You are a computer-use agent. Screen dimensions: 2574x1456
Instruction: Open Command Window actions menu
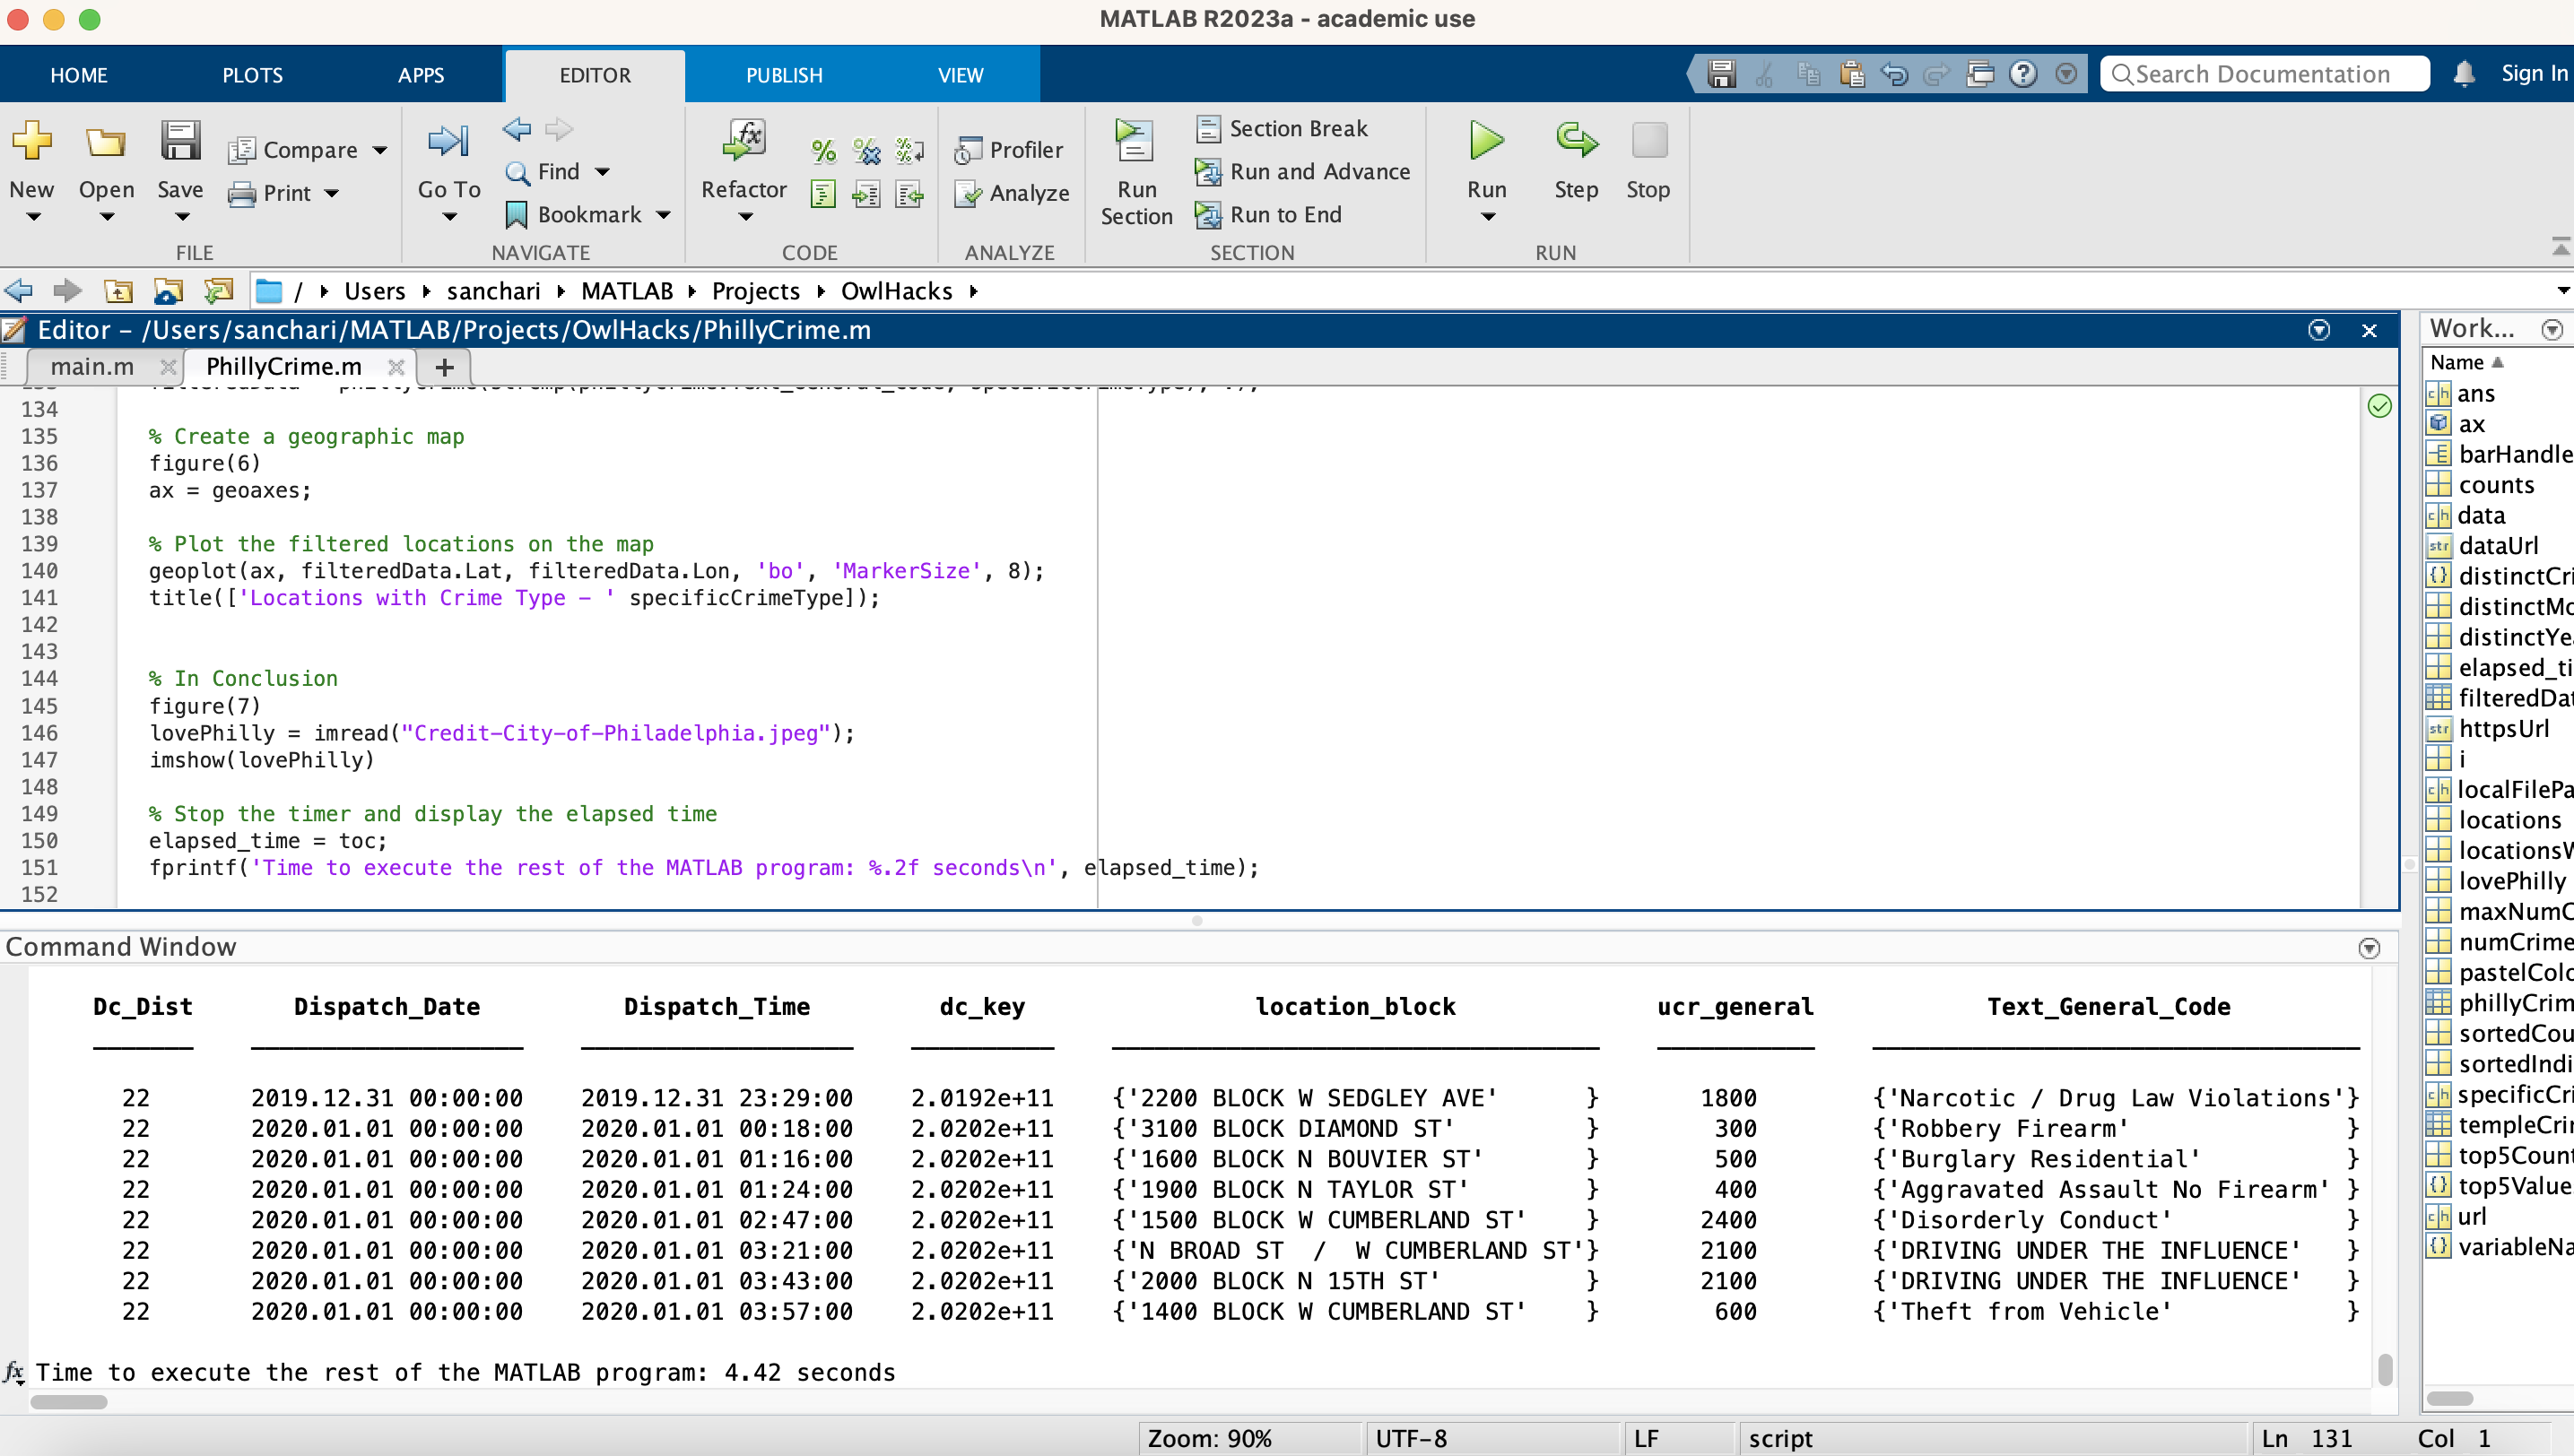point(2368,948)
